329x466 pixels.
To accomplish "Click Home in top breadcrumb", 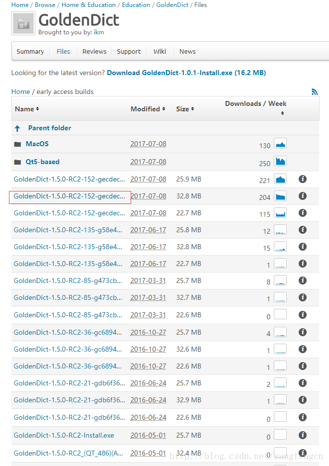I will [20, 5].
